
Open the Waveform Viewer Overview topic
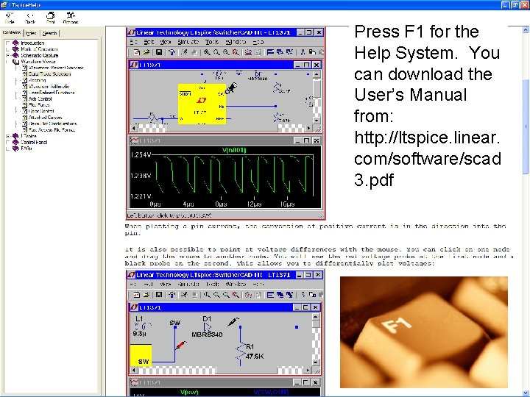point(56,68)
